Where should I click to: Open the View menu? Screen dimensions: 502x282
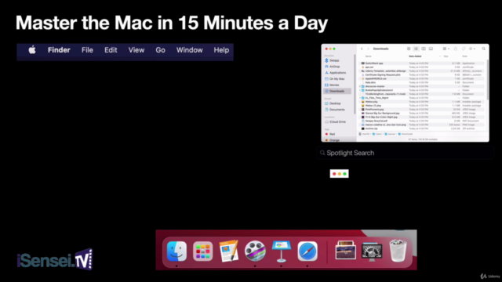tap(136, 50)
